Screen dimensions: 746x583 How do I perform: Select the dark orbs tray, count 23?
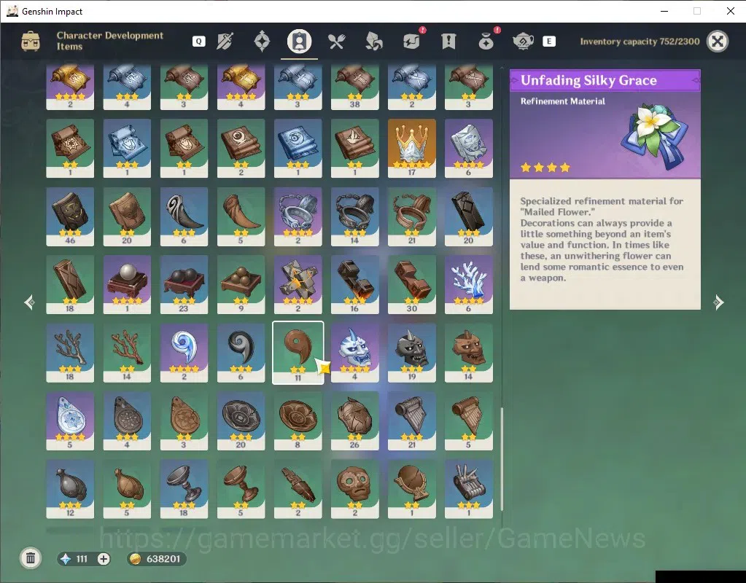184,284
